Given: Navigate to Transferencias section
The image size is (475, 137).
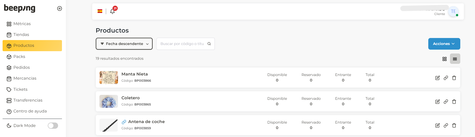Looking at the screenshot, I should [28, 100].
